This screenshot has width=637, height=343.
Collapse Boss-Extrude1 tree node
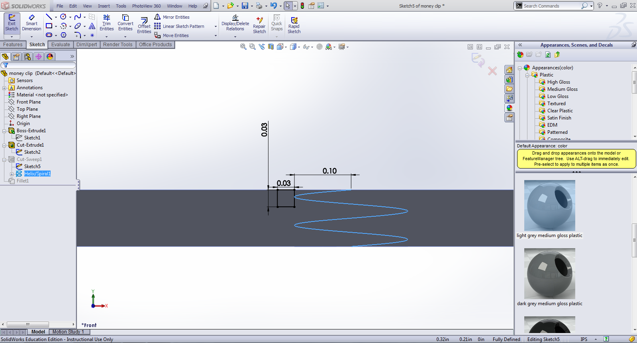point(4,131)
